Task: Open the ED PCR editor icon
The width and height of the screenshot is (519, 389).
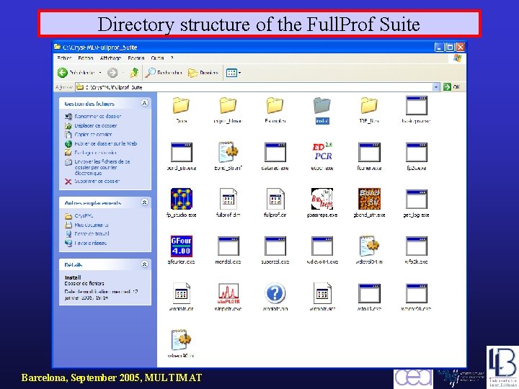Action: (x=322, y=151)
